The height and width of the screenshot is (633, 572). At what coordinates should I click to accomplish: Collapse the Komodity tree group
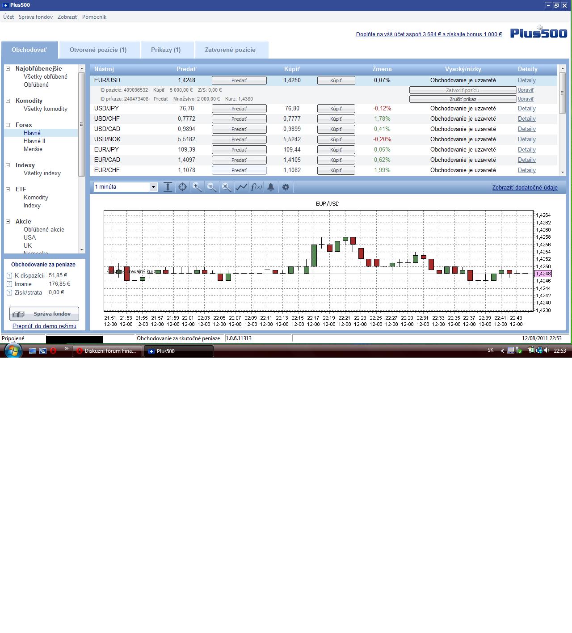coord(8,101)
